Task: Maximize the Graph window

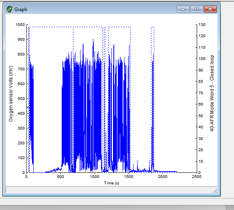Action: pos(197,9)
